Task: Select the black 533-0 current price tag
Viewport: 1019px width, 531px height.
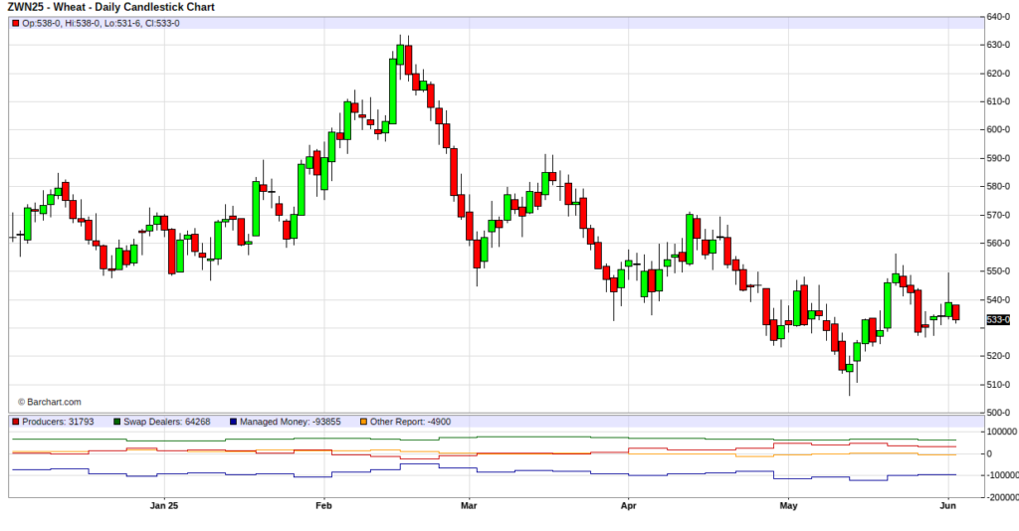Action: 998,319
